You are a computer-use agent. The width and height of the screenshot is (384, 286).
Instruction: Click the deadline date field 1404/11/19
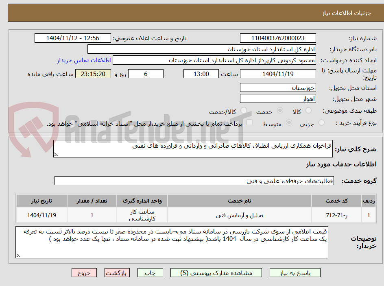tap(278, 74)
